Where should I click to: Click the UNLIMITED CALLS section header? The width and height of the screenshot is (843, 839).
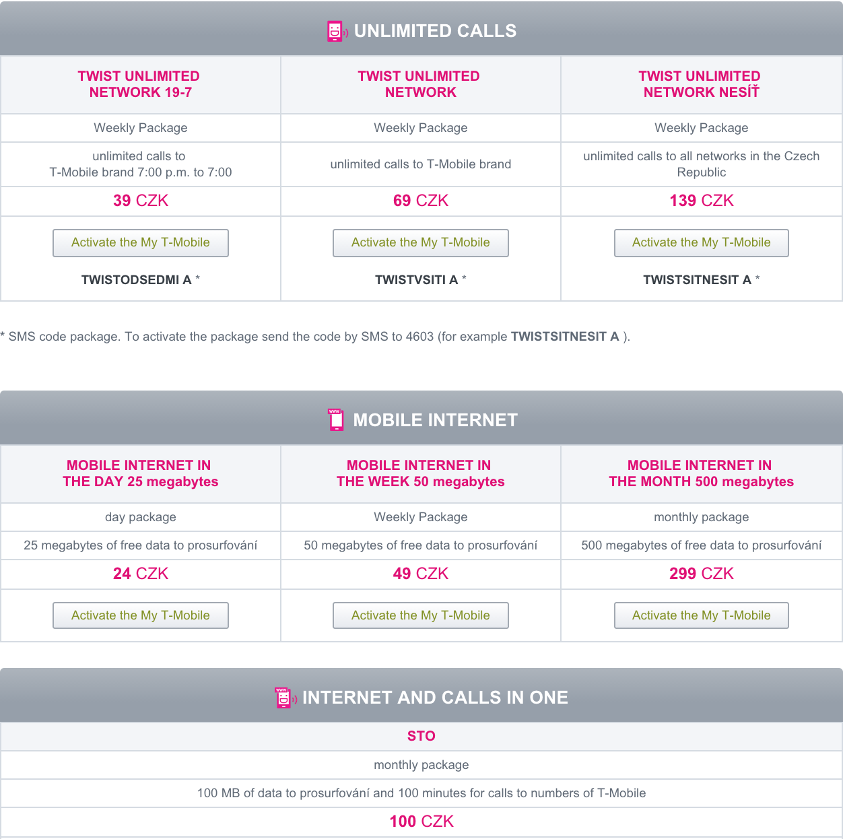click(421, 28)
